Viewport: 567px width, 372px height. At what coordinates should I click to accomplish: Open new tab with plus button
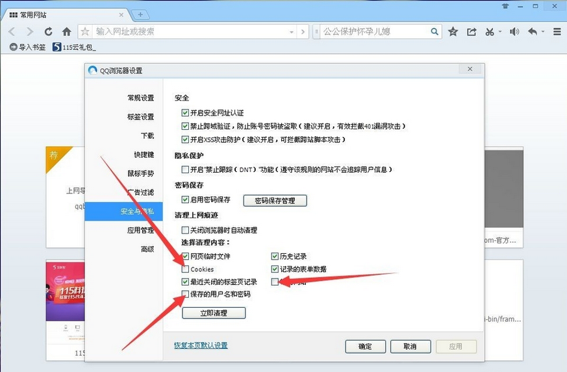point(140,14)
